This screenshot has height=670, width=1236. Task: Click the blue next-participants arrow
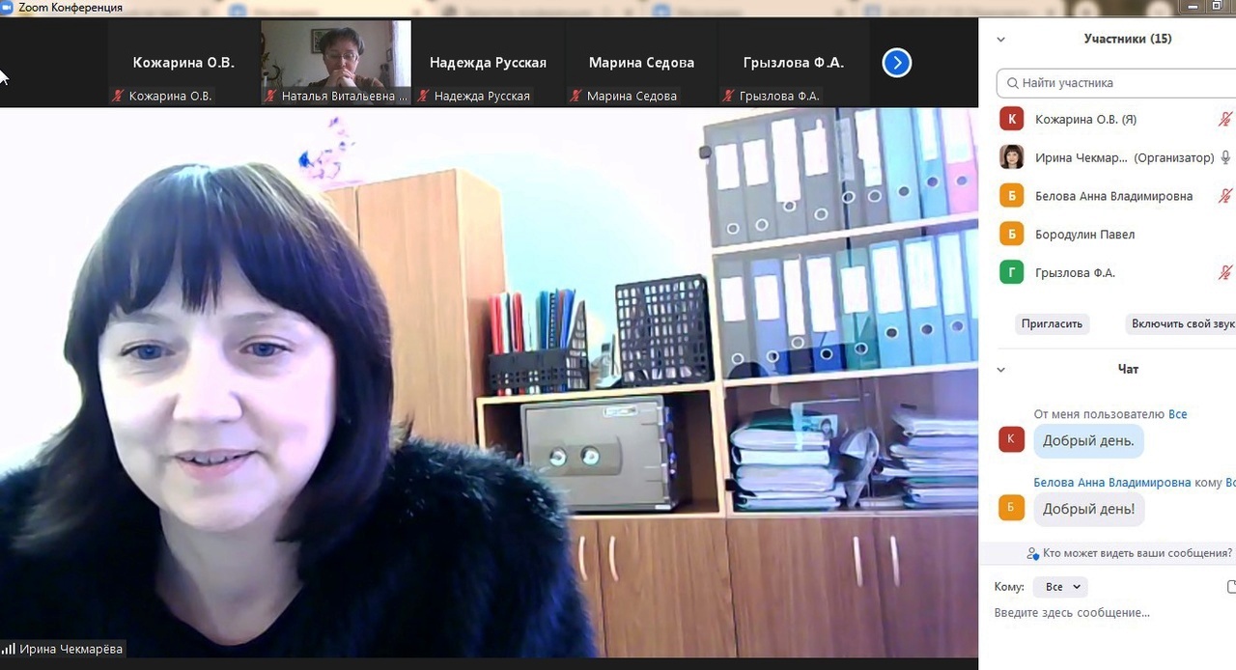coord(896,63)
